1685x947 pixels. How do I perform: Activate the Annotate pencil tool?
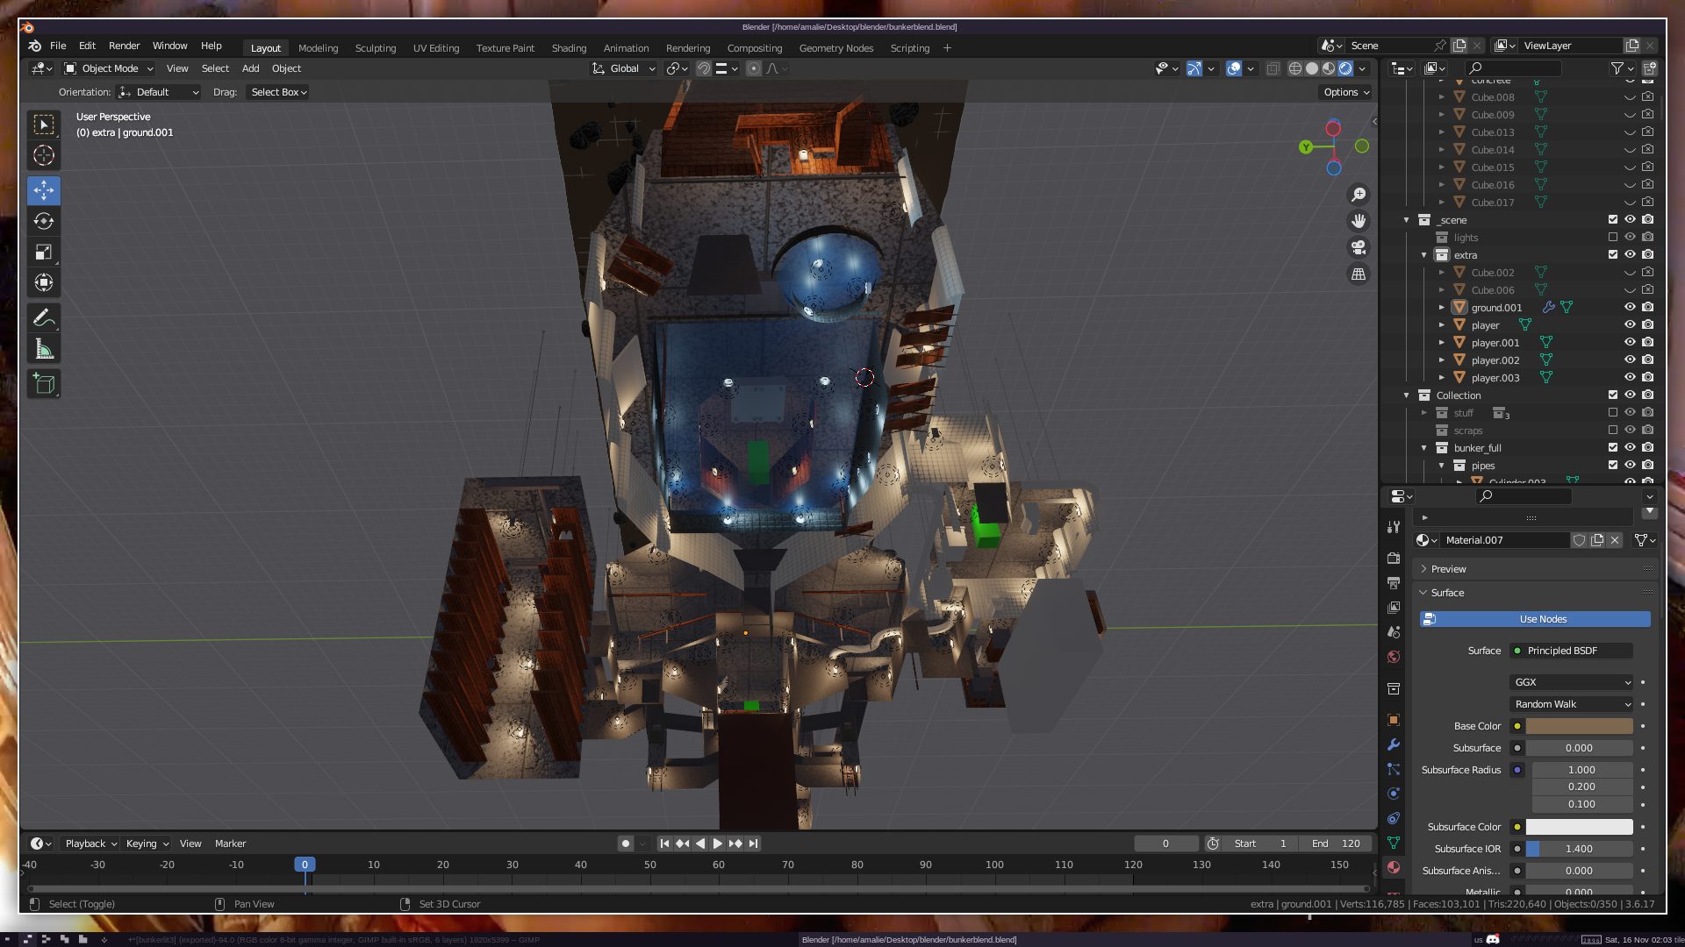click(44, 318)
